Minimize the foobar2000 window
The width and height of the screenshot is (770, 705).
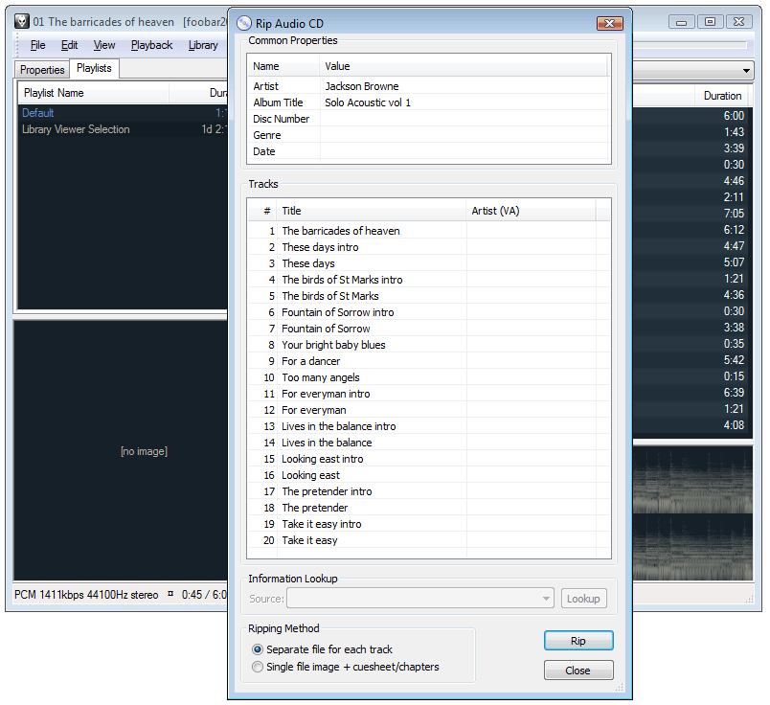pyautogui.click(x=681, y=22)
